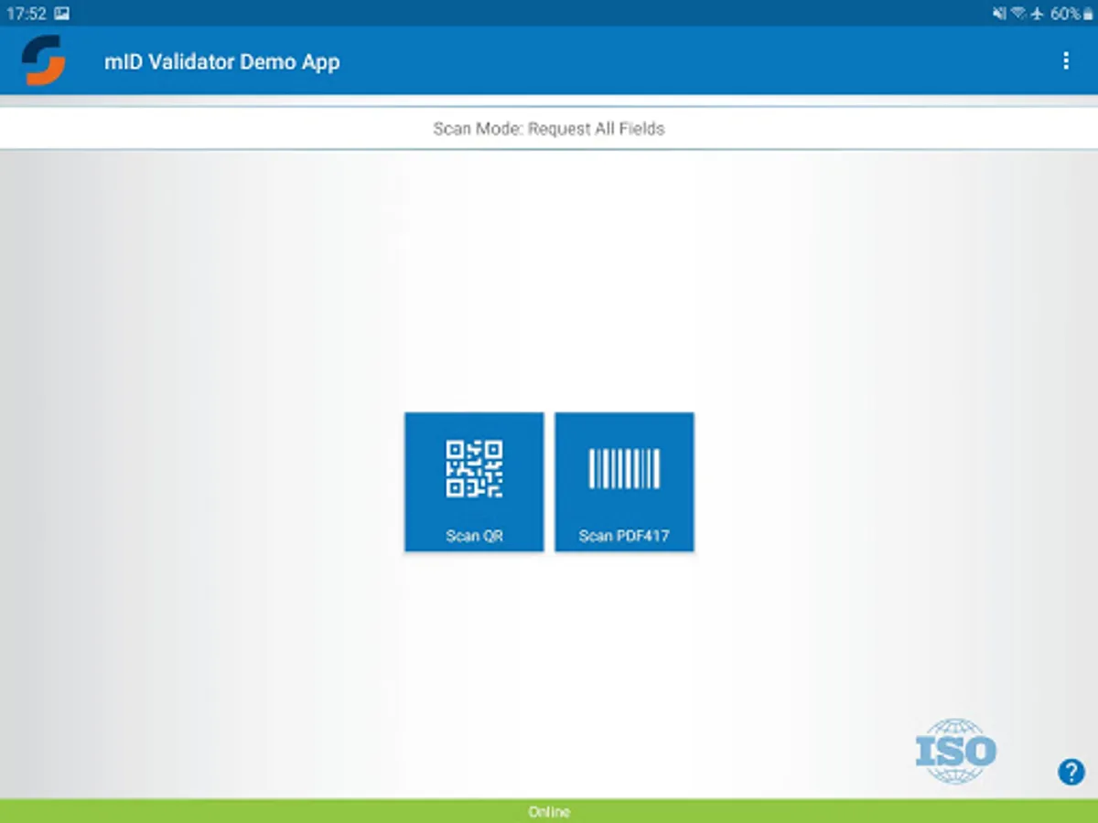Tap the airplane mode status icon
The width and height of the screenshot is (1098, 823).
tap(1037, 14)
